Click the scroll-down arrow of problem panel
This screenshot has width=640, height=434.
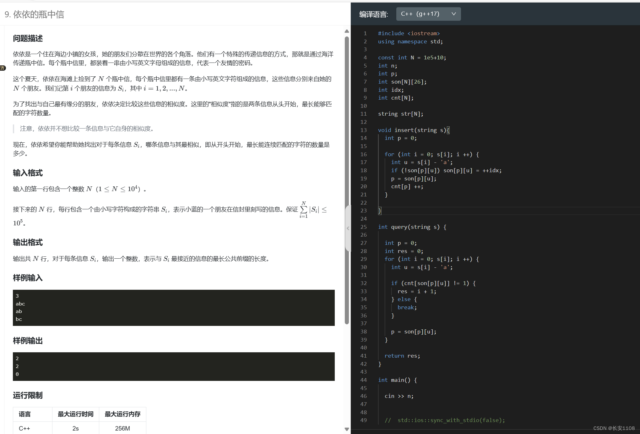pyautogui.click(x=347, y=429)
